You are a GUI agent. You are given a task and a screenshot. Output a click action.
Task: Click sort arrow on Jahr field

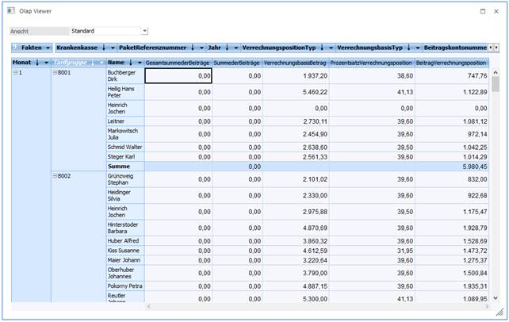(x=226, y=48)
